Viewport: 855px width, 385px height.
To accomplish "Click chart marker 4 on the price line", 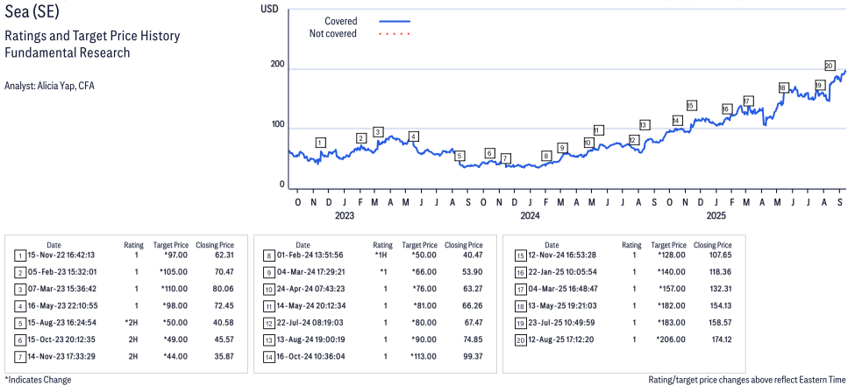I will pos(414,136).
